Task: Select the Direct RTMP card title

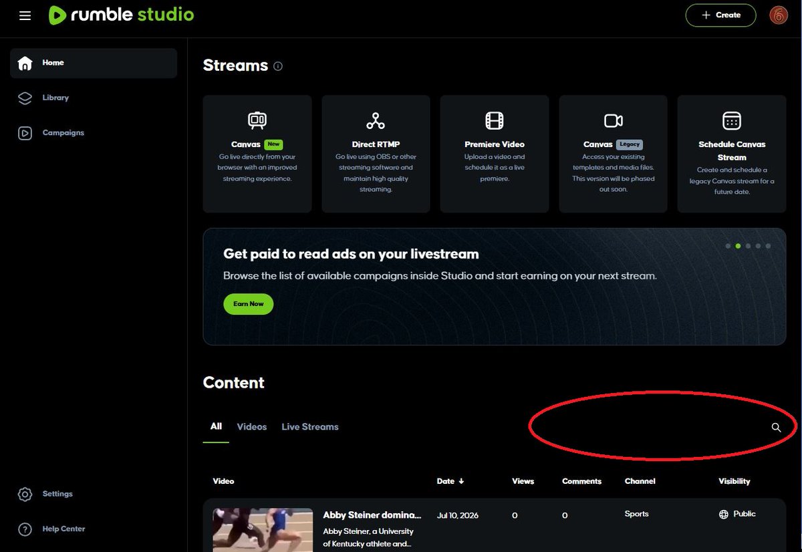Action: 376,144
